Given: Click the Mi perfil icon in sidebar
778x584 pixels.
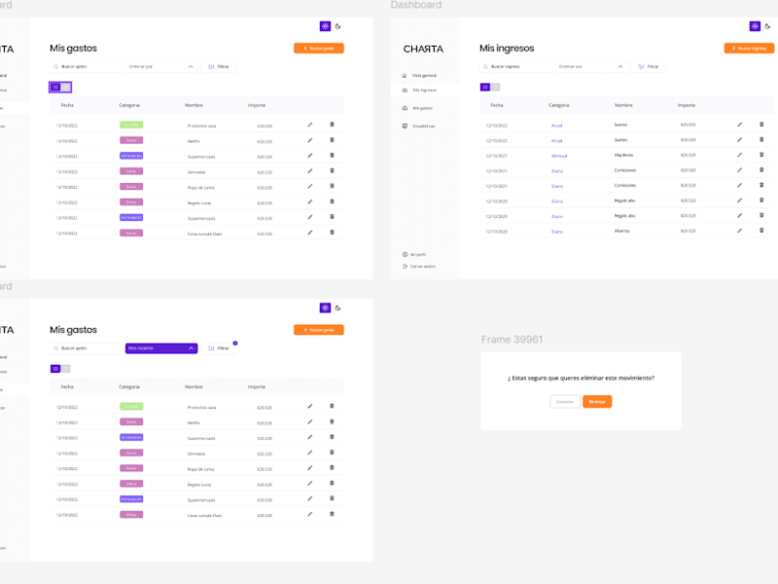Looking at the screenshot, I should pos(405,254).
